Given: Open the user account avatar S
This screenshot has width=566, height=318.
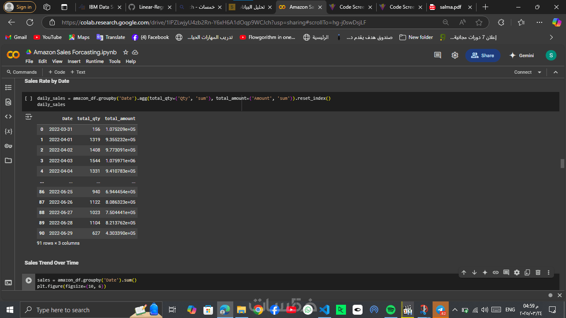Looking at the screenshot, I should coord(551,55).
